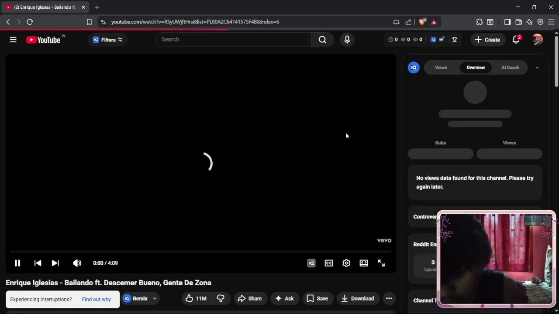The width and height of the screenshot is (559, 314).
Task: Toggle the vidIQ player overlay icon
Action: tap(311, 263)
